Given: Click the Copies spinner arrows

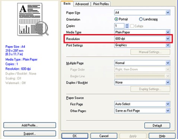Looking at the screenshot, I should coord(127,26).
